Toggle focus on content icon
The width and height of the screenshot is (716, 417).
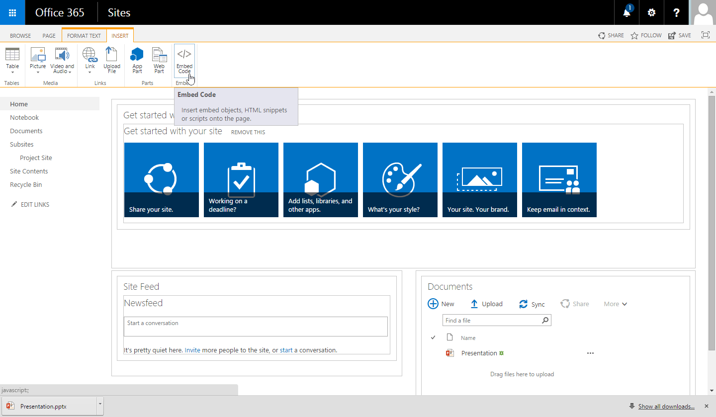click(x=705, y=35)
